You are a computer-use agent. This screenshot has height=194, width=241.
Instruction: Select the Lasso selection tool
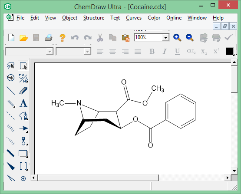tap(10, 65)
